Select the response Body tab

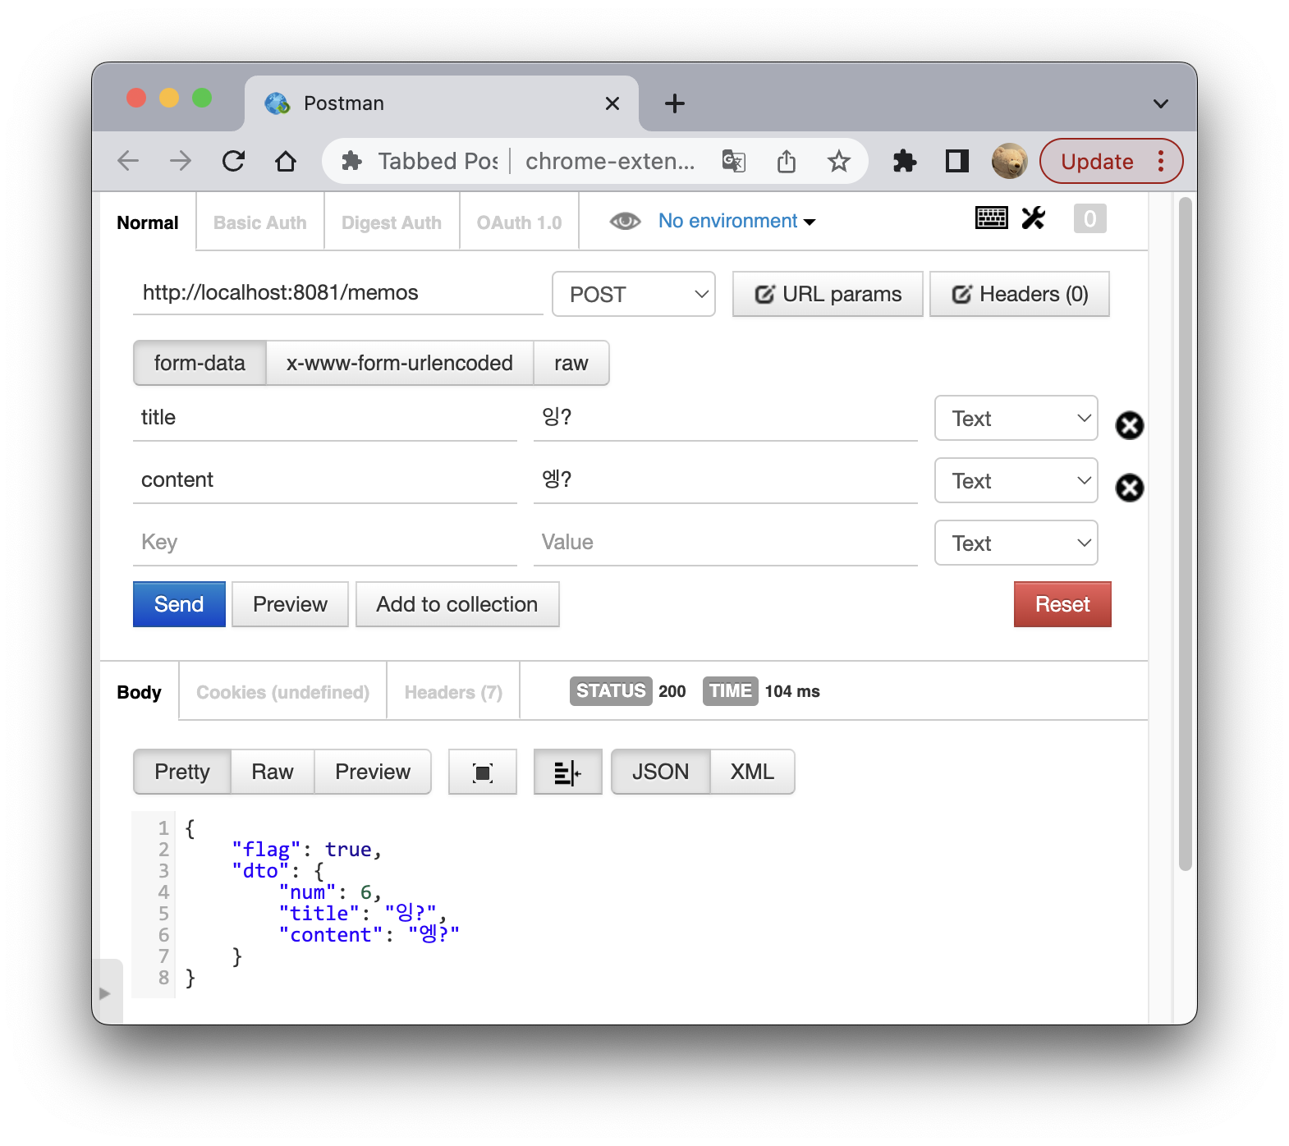140,692
